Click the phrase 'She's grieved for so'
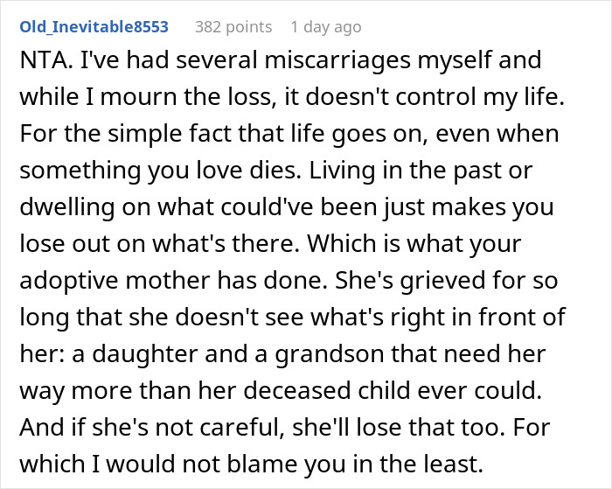 click(446, 281)
